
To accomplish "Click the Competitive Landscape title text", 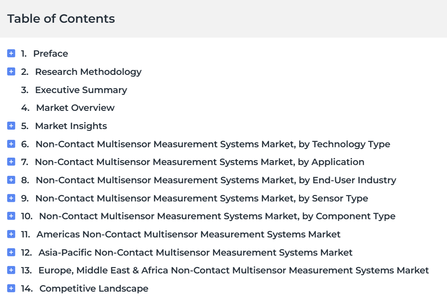I will point(94,288).
